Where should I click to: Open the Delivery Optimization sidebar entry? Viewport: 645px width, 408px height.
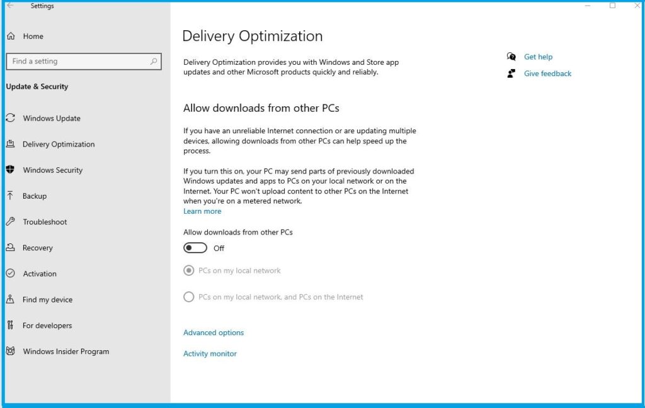tap(59, 144)
